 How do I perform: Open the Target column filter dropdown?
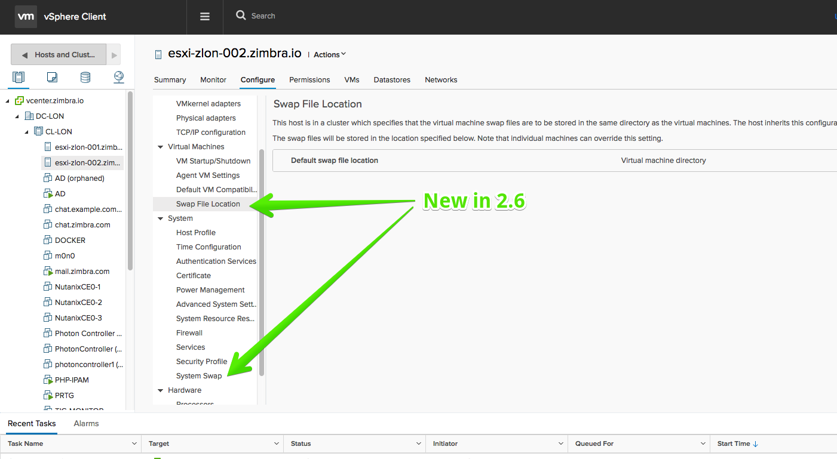277,443
